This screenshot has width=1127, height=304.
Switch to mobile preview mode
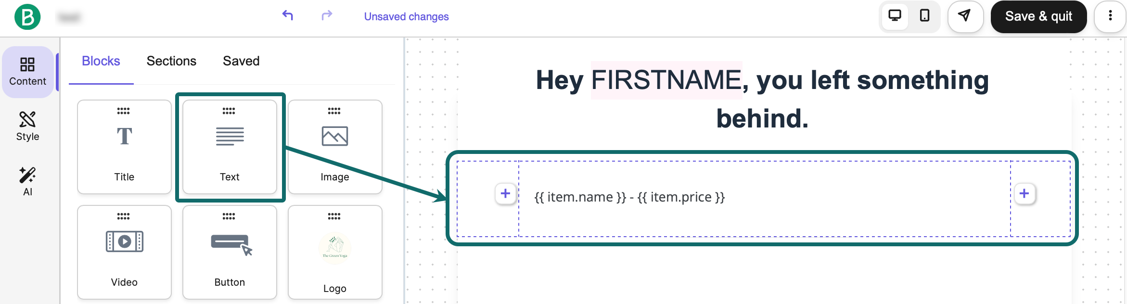924,16
